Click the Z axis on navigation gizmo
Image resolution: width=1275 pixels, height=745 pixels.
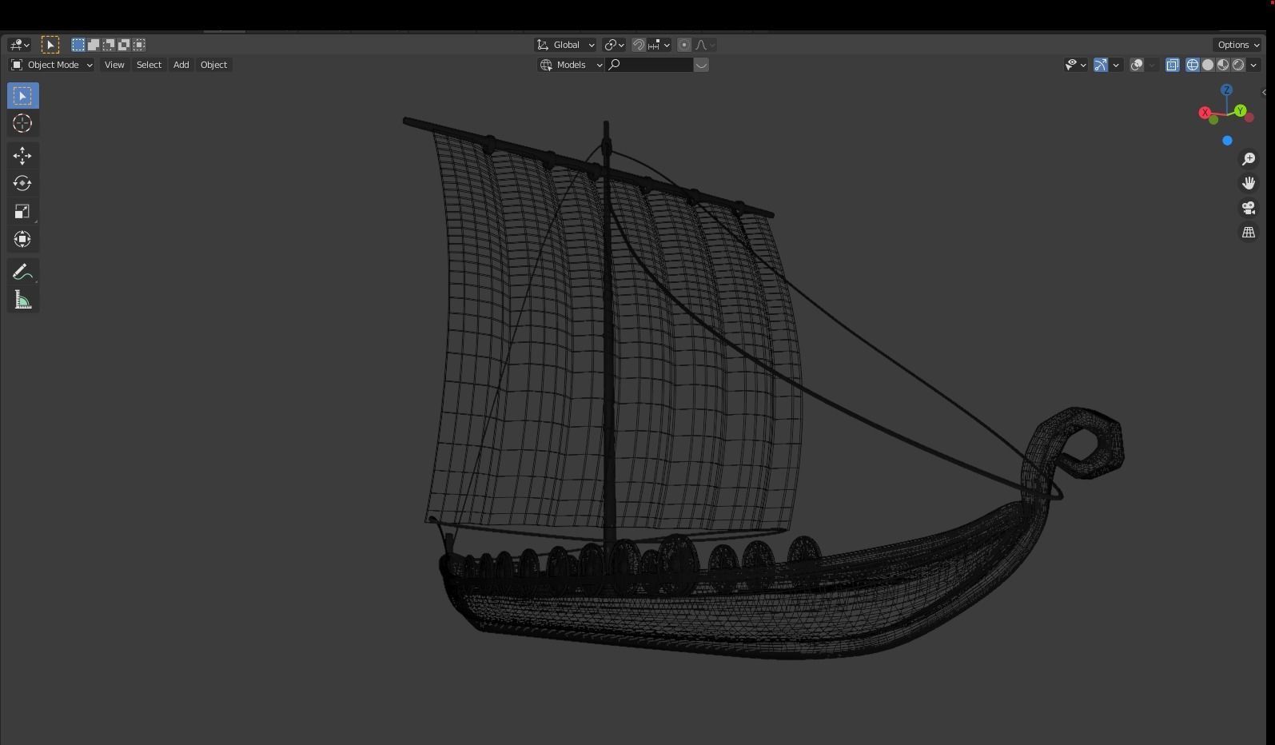(1226, 90)
